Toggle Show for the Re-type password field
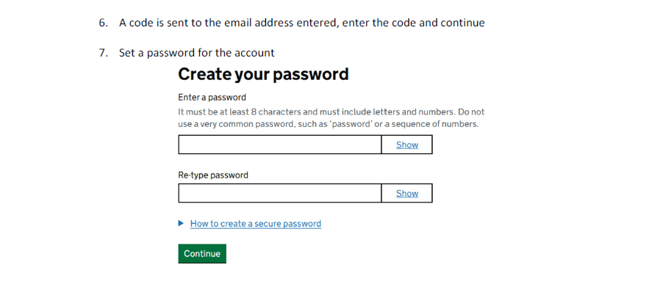 407,193
